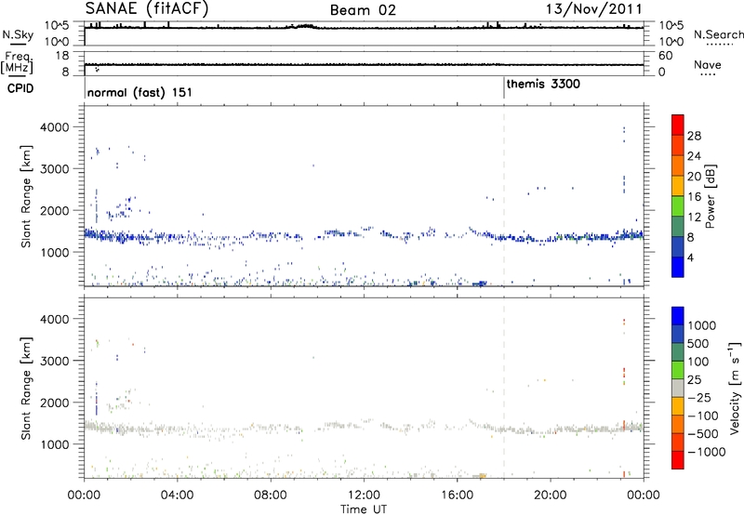
Task: Click the 1000 tick on Velocity colorbar
Action: [x=702, y=325]
